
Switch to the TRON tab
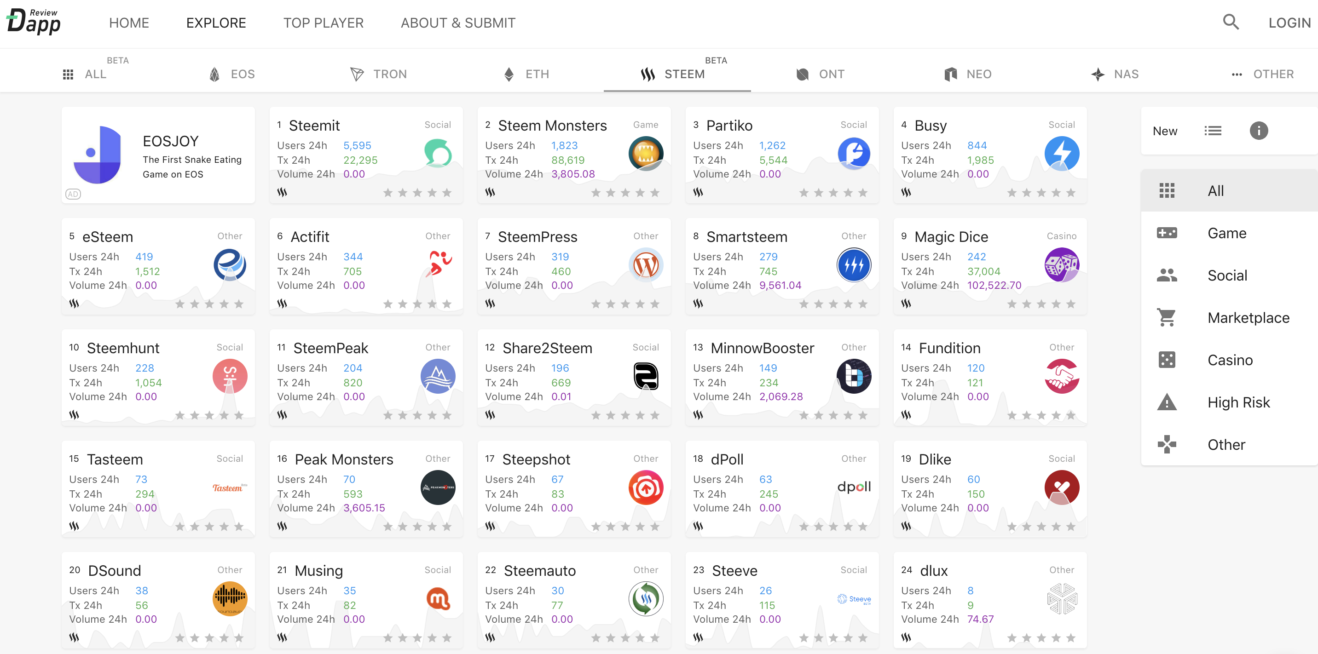[x=379, y=74]
